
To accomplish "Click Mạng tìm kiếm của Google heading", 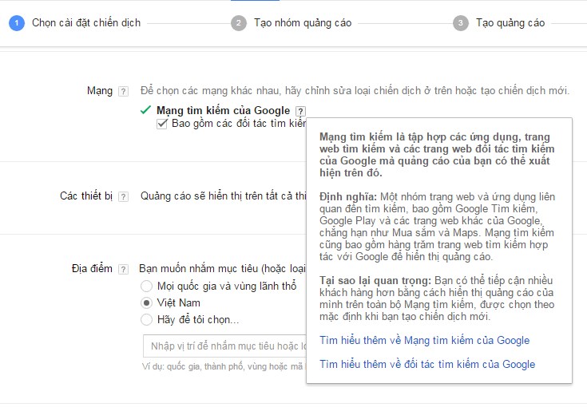I will pos(223,110).
